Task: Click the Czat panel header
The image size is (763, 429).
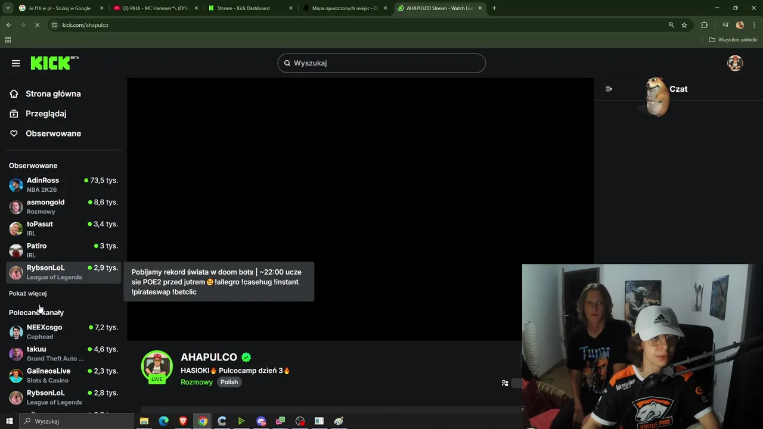Action: pyautogui.click(x=678, y=89)
